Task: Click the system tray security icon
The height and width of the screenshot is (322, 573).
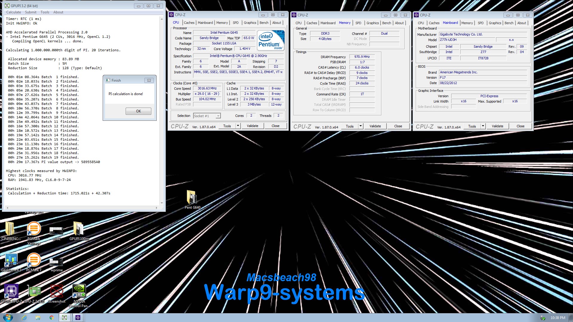Action: tap(543, 318)
